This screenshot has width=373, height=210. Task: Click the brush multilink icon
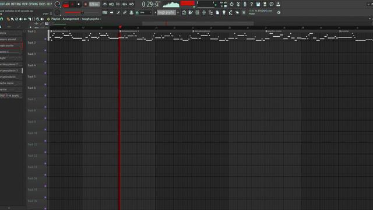(118, 12)
